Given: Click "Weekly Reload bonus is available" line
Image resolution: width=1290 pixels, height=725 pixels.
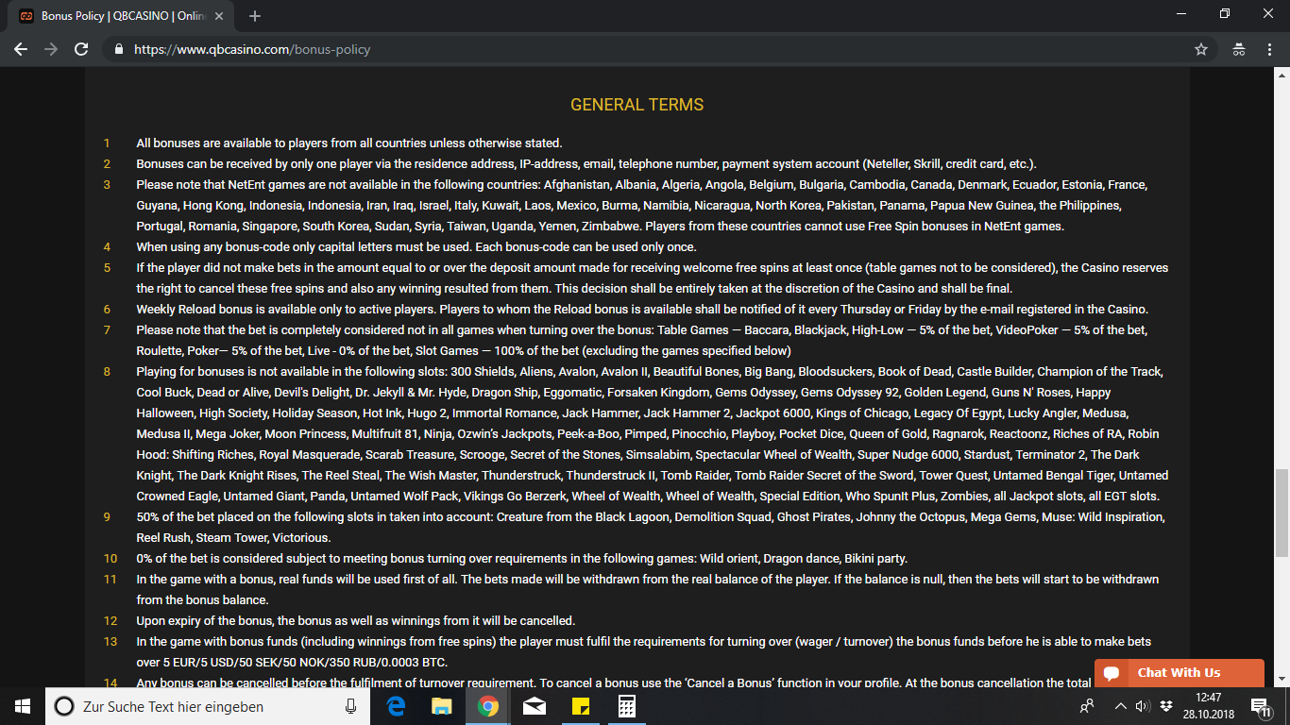Looking at the screenshot, I should point(642,310).
